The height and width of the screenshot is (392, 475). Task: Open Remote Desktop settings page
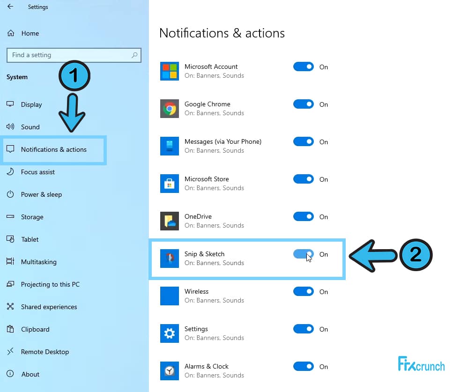[x=45, y=352]
